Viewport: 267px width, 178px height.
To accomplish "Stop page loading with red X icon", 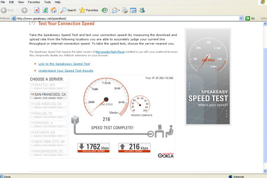I will pyautogui.click(x=36, y=10).
